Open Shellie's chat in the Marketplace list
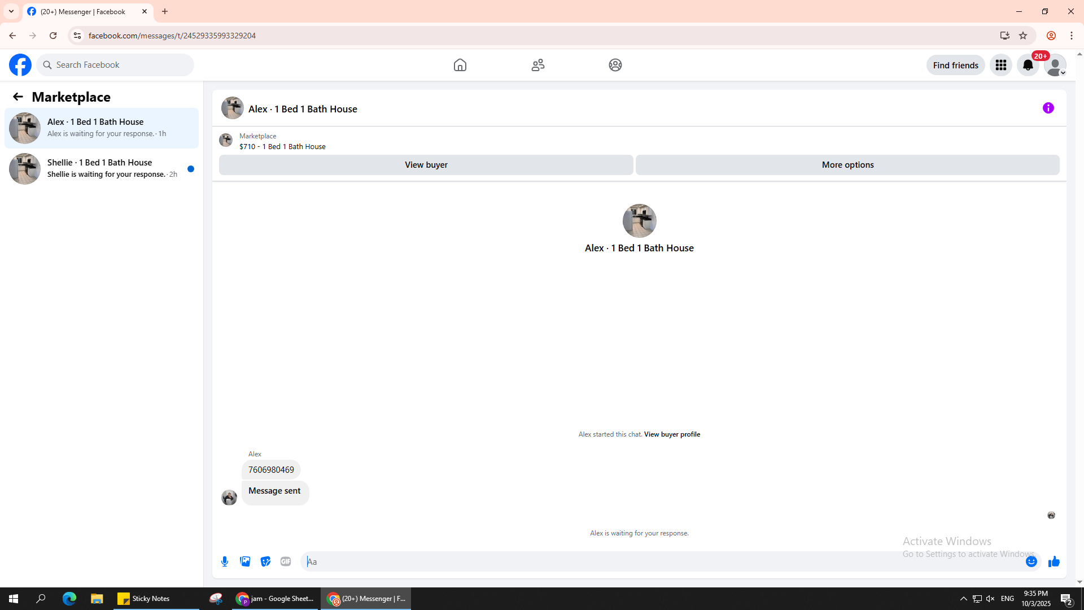 click(x=102, y=169)
